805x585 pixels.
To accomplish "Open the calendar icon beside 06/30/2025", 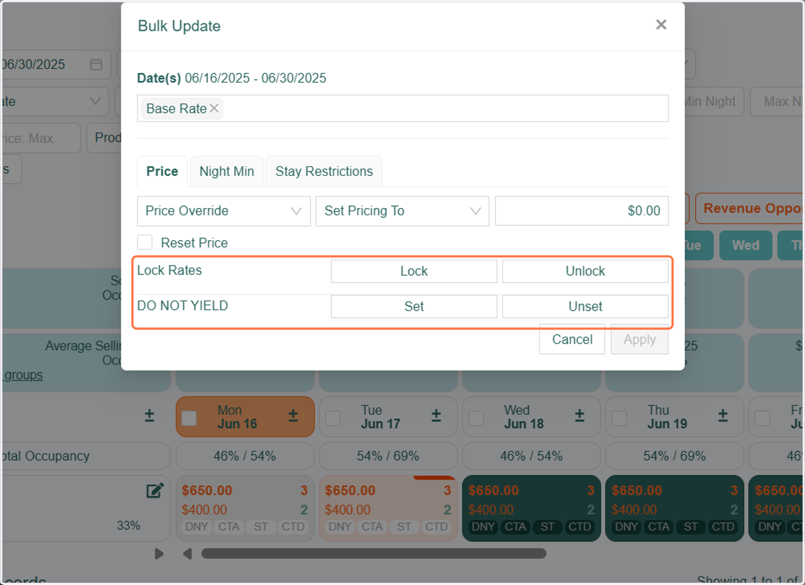I will tap(96, 64).
